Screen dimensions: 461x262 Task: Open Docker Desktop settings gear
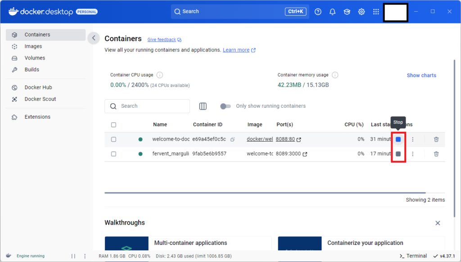[362, 11]
